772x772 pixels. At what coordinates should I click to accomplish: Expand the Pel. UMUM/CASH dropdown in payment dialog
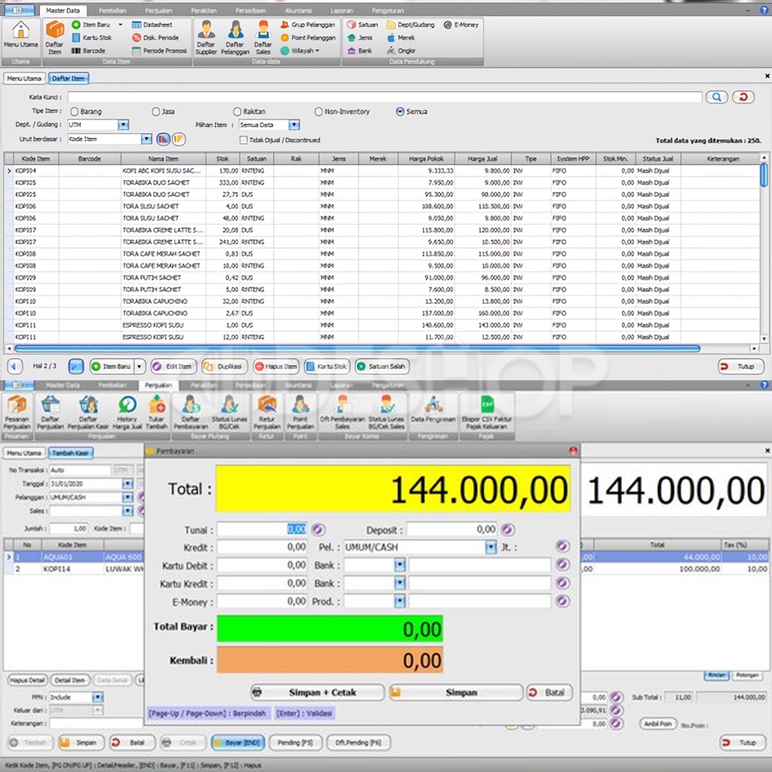click(491, 547)
